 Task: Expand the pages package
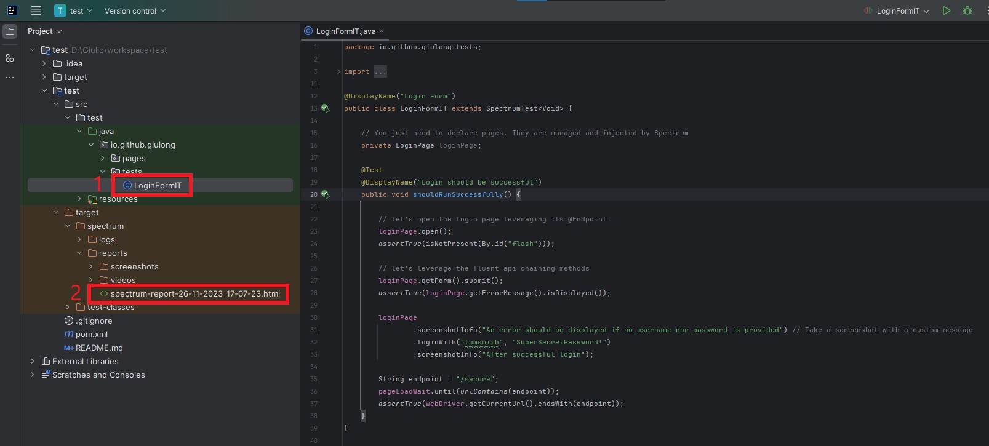click(x=103, y=158)
